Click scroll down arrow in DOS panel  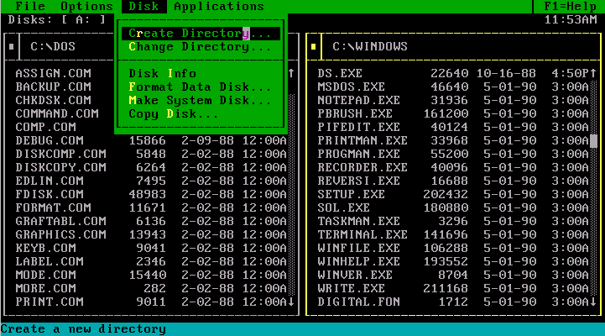pyautogui.click(x=291, y=302)
